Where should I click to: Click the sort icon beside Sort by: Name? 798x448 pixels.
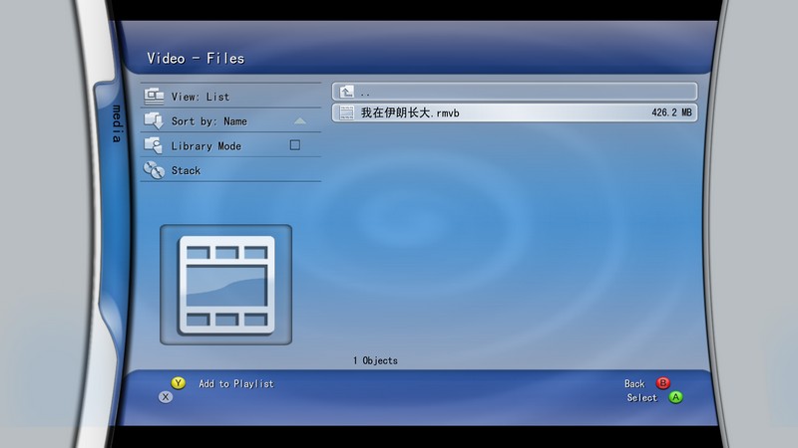[x=154, y=120]
